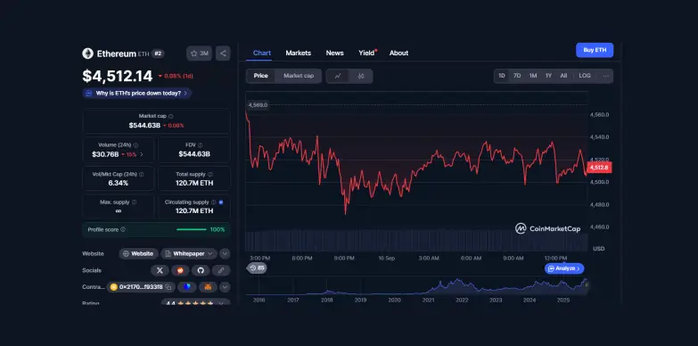Expand the Whitepaper dropdown
Viewport: 698px width, 346px height.
[x=189, y=254]
